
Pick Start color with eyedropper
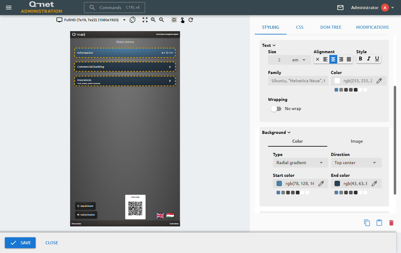321,183
